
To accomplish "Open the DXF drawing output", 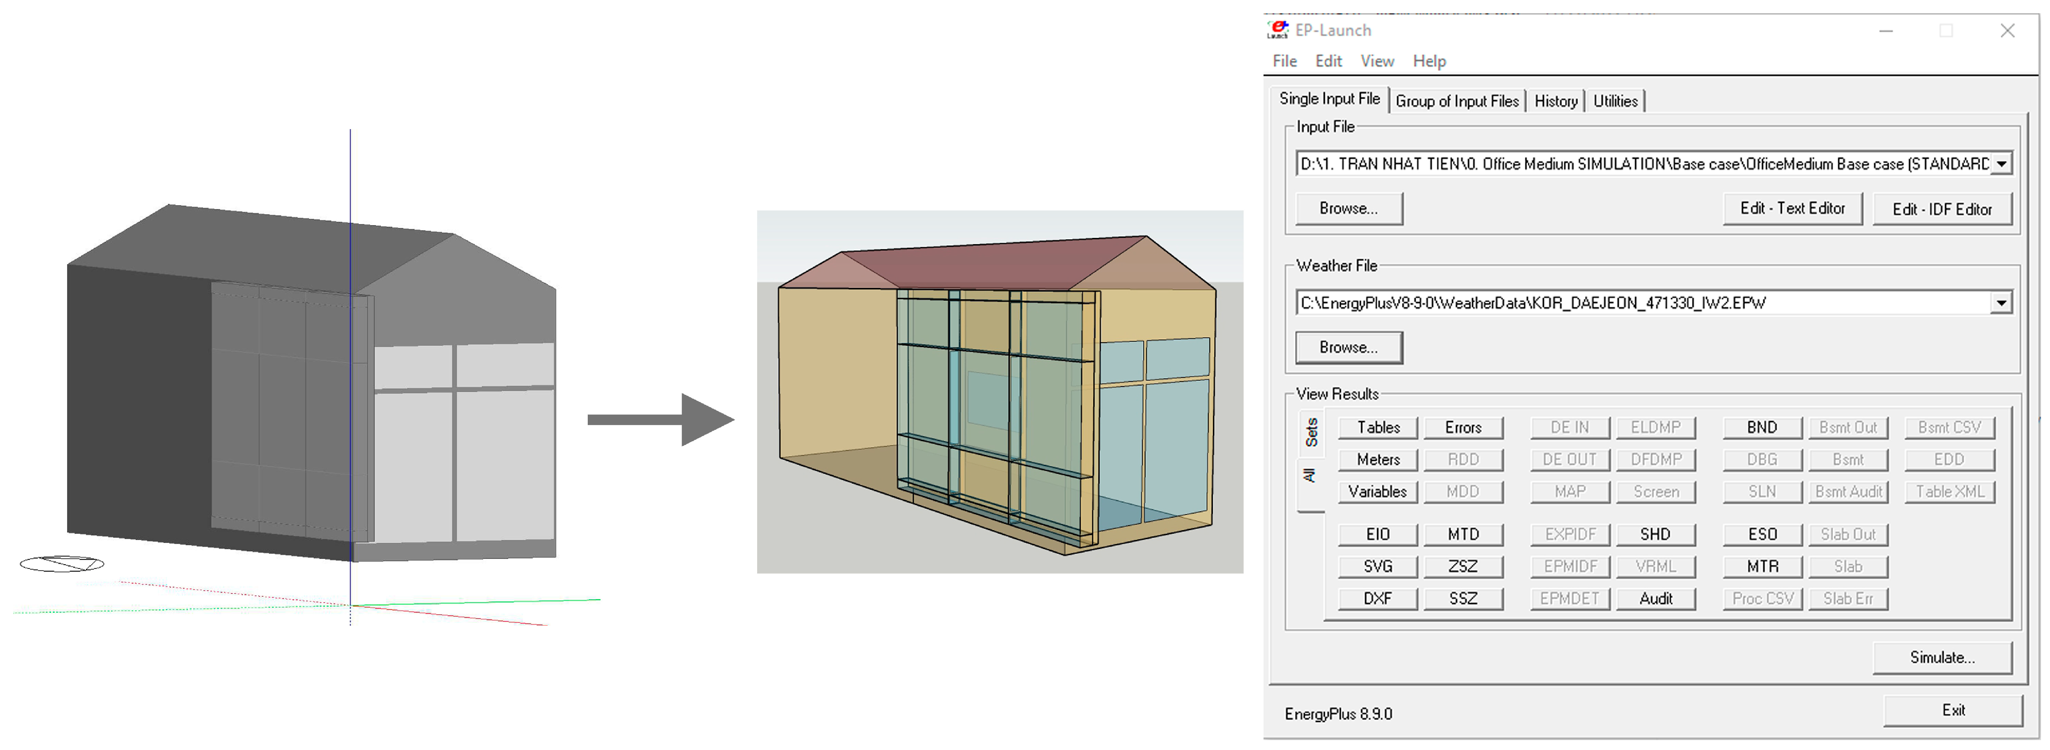I will click(1378, 598).
